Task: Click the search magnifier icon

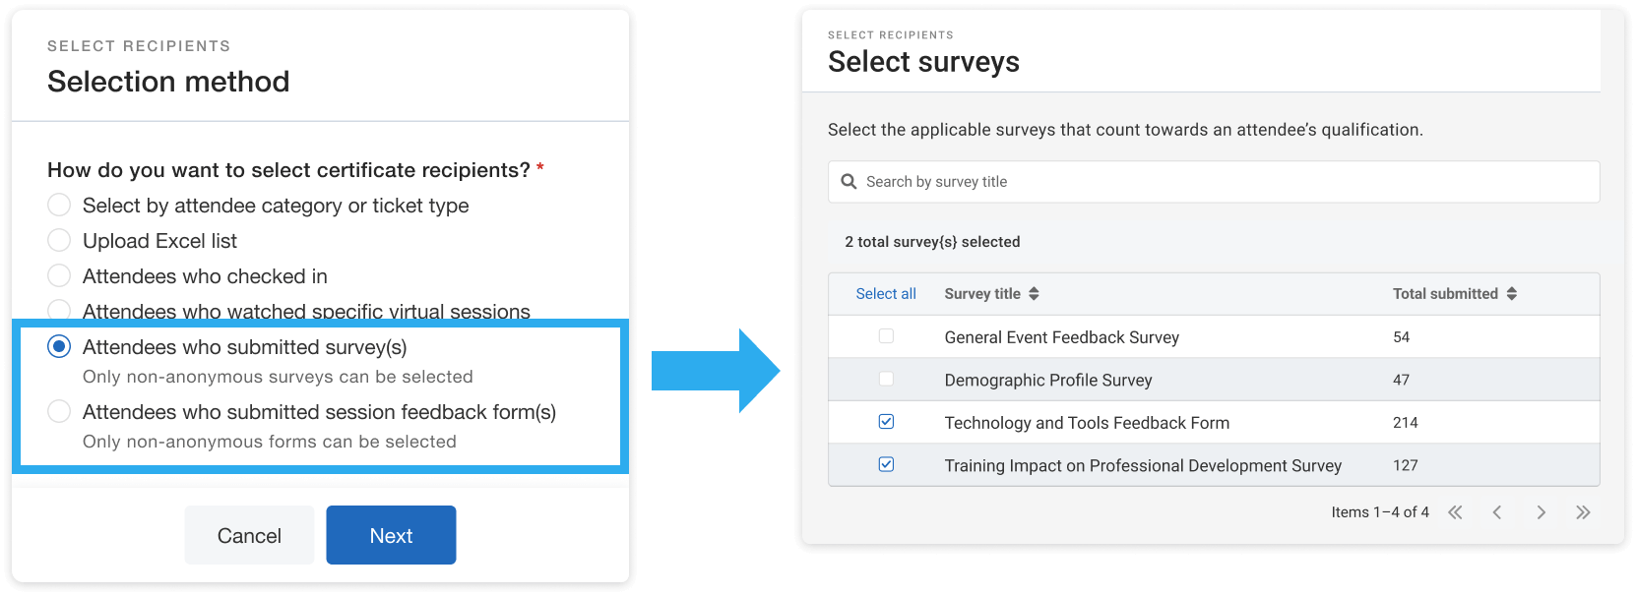Action: pos(849,182)
